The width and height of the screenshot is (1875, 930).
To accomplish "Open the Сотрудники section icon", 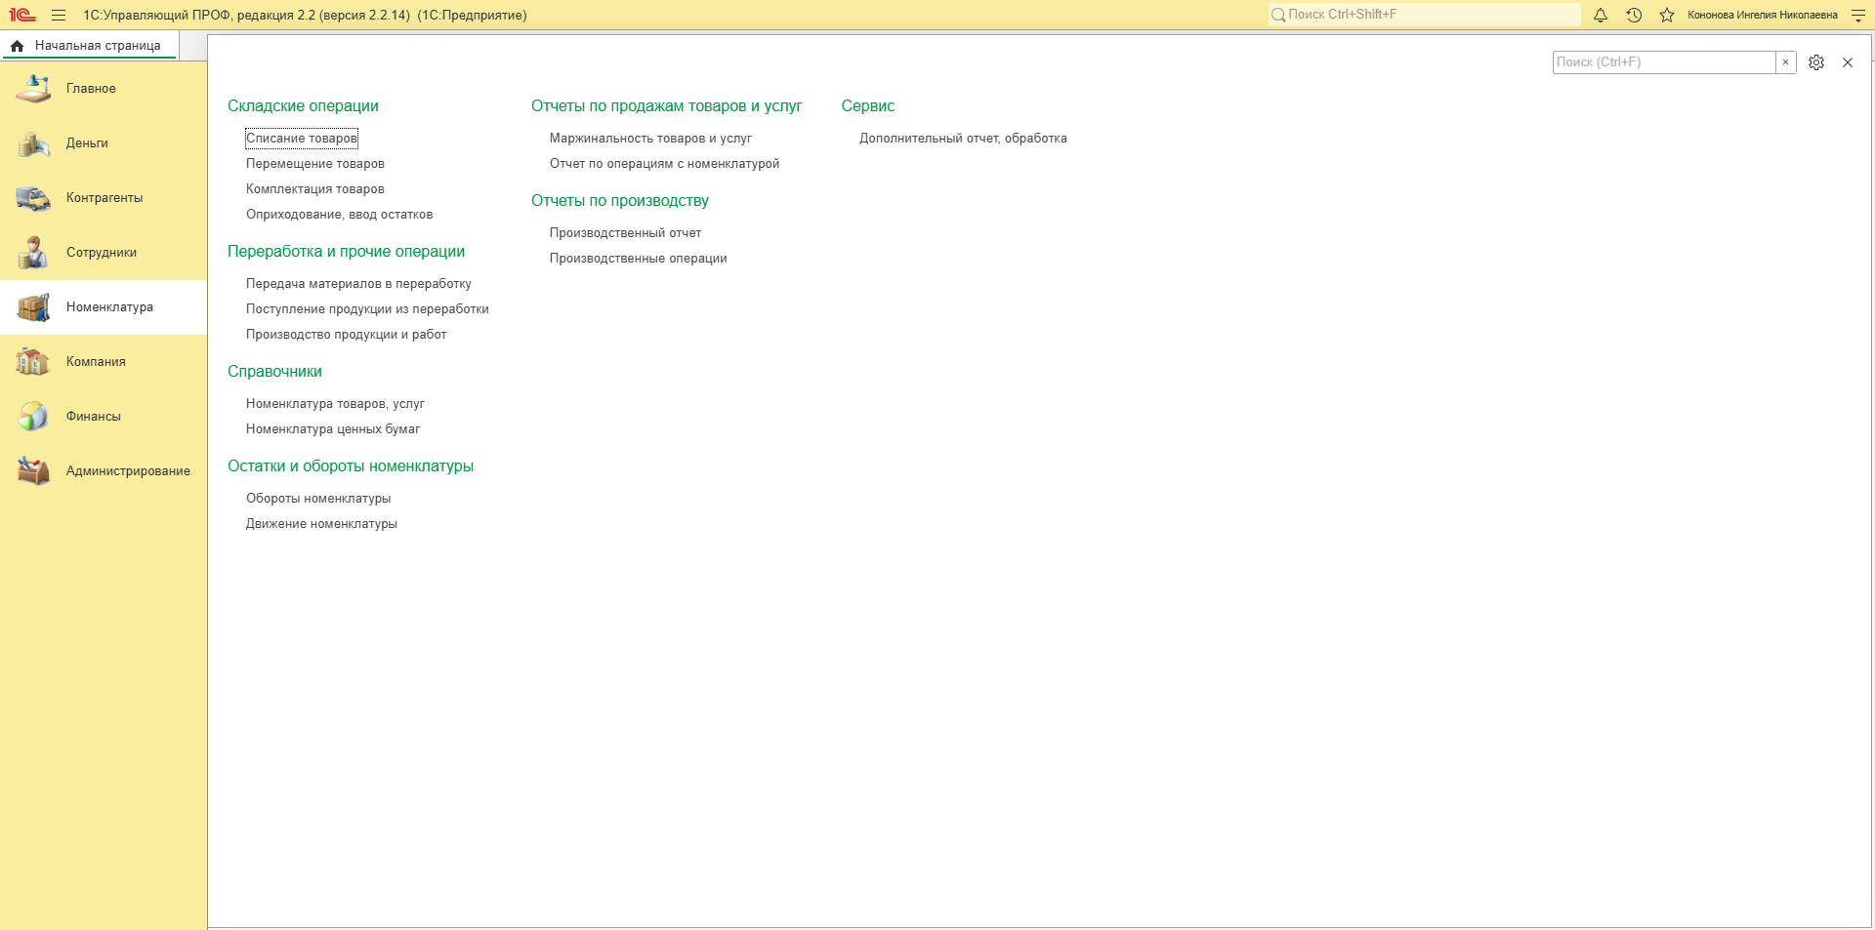I will [x=33, y=253].
